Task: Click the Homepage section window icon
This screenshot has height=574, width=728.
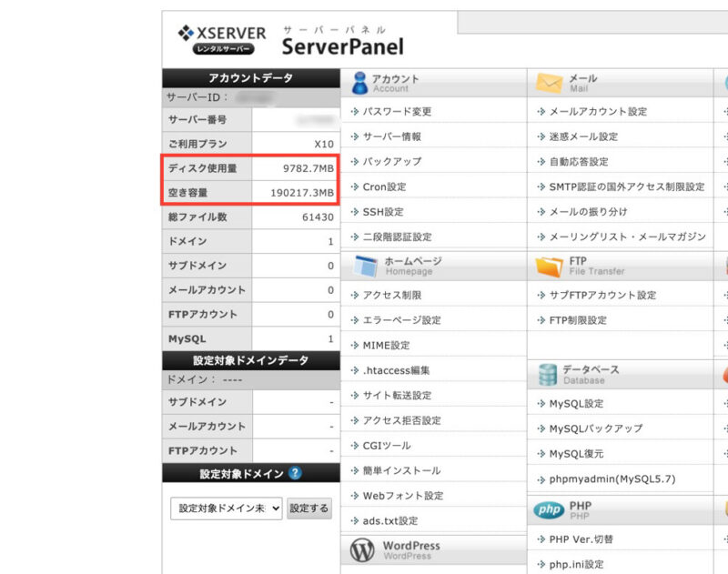Action: 365,266
